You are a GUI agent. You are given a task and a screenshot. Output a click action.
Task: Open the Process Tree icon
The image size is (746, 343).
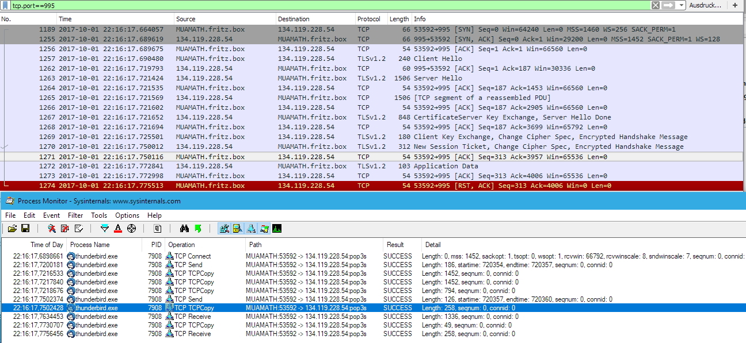[157, 229]
